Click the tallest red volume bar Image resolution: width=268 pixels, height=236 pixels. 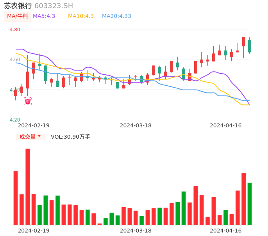pyautogui.click(x=28, y=187)
